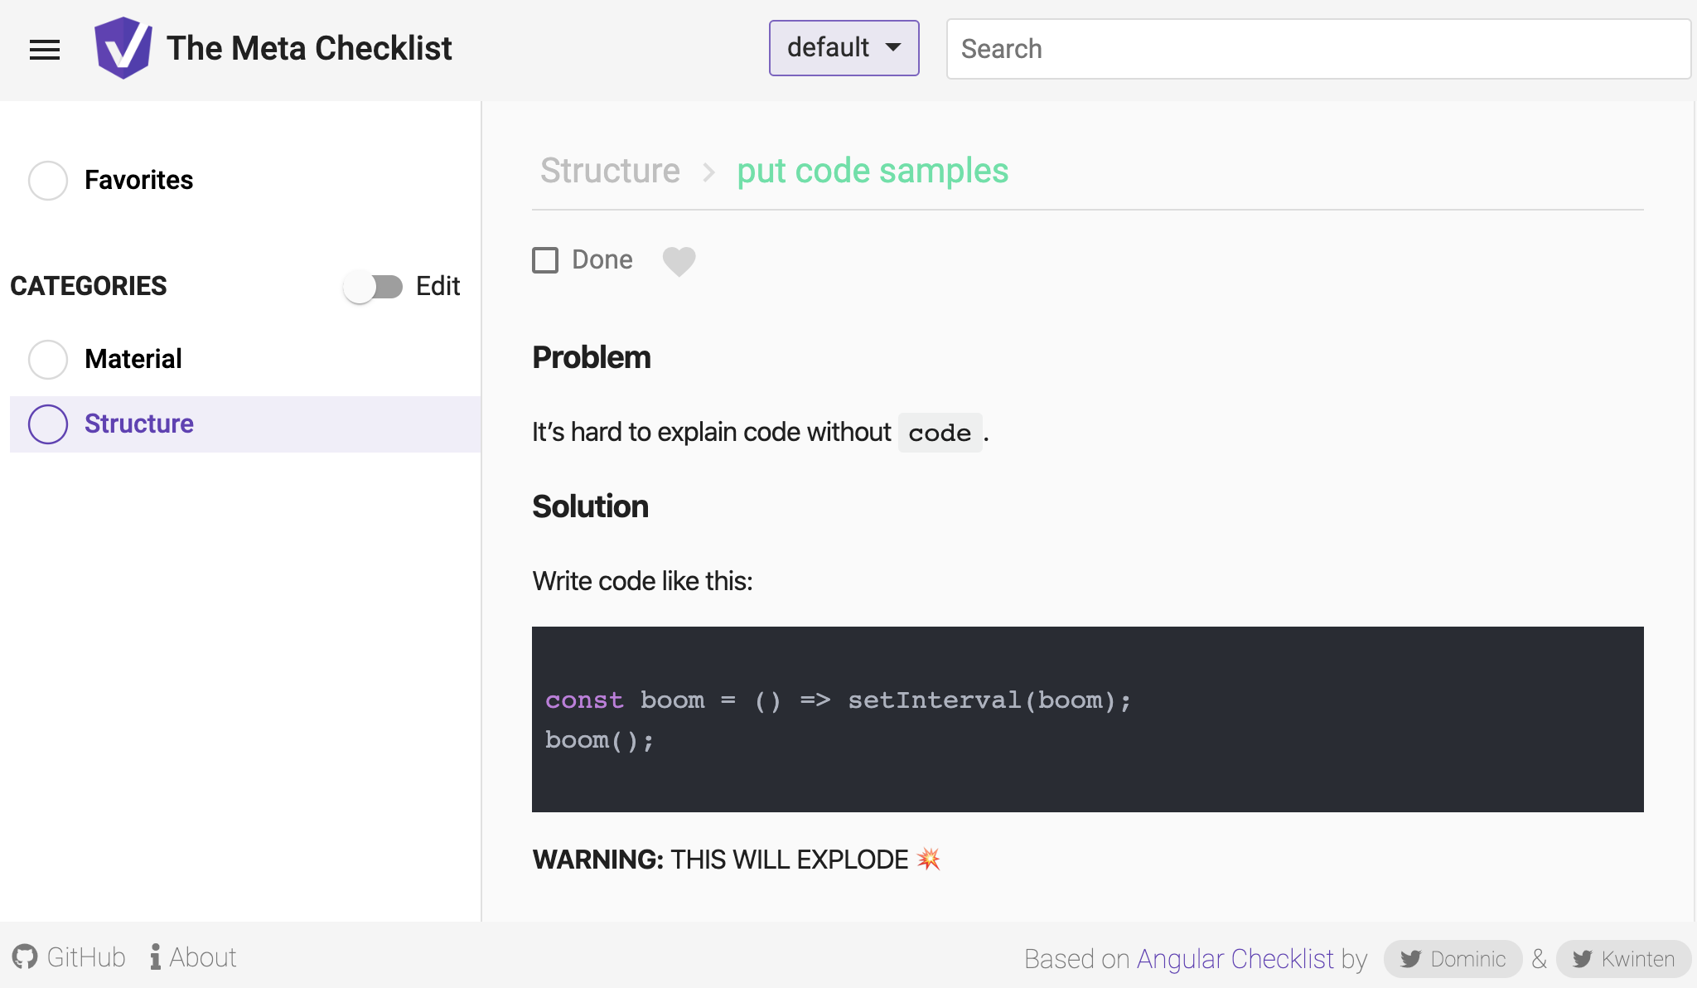
Task: Check the Done checkbox
Action: click(x=545, y=260)
